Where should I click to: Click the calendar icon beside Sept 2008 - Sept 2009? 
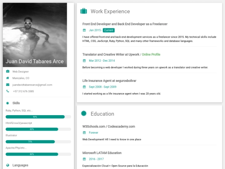coord(84,87)
